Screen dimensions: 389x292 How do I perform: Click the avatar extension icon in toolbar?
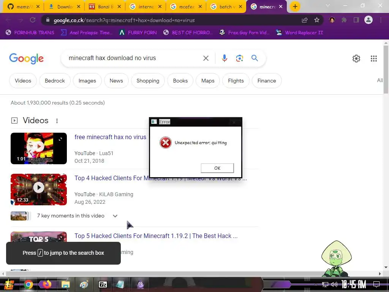pyautogui.click(x=332, y=20)
